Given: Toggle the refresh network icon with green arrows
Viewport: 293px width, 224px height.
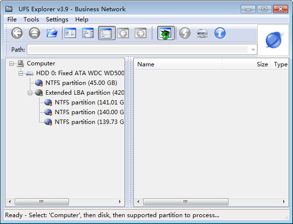Looking at the screenshot, I should [x=166, y=33].
